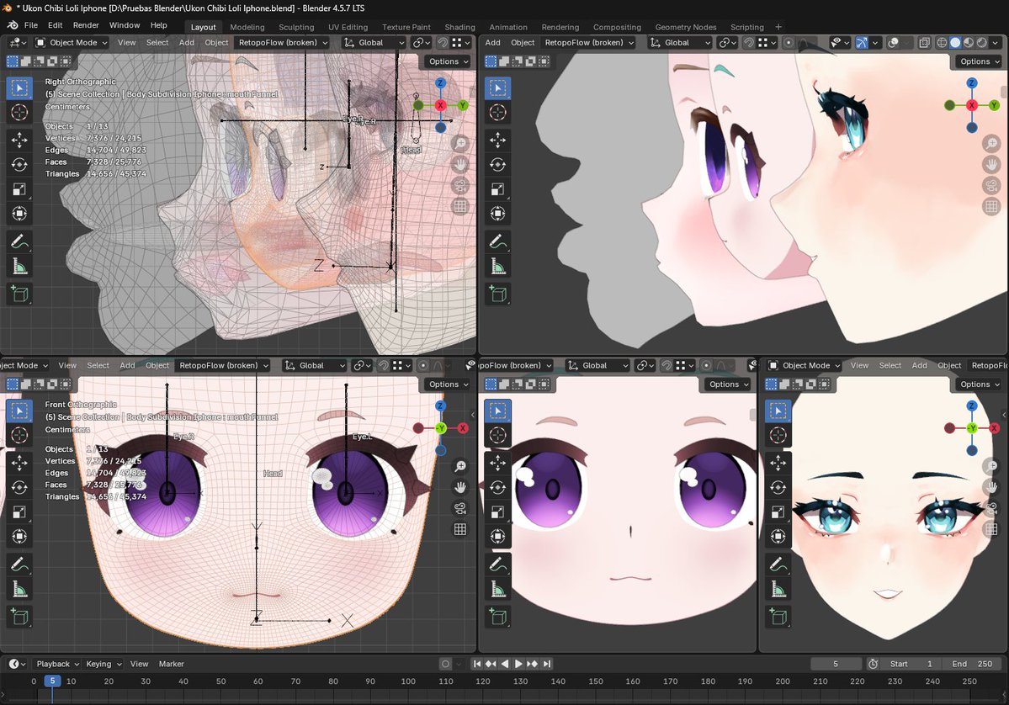Switch to solid shading in top-right header
Screen dimensions: 1009x705
pyautogui.click(x=955, y=42)
